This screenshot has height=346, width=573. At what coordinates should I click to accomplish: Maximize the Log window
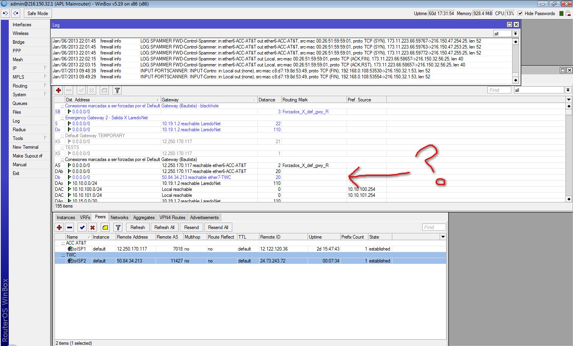(509, 25)
